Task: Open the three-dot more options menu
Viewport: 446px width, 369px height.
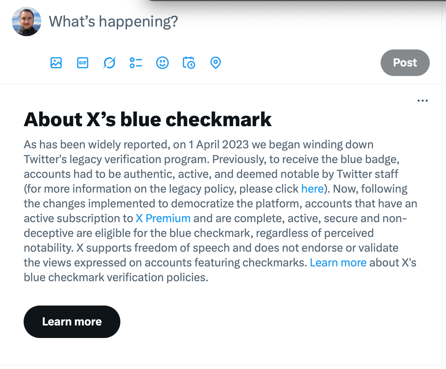Action: 422,101
